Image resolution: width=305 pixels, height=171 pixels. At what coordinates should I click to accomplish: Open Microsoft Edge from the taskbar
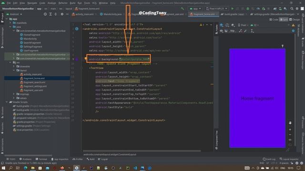(x=25, y=168)
